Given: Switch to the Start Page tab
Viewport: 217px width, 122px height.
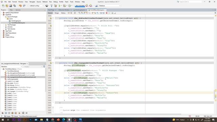Looking at the screenshot, I should pos(51,10).
